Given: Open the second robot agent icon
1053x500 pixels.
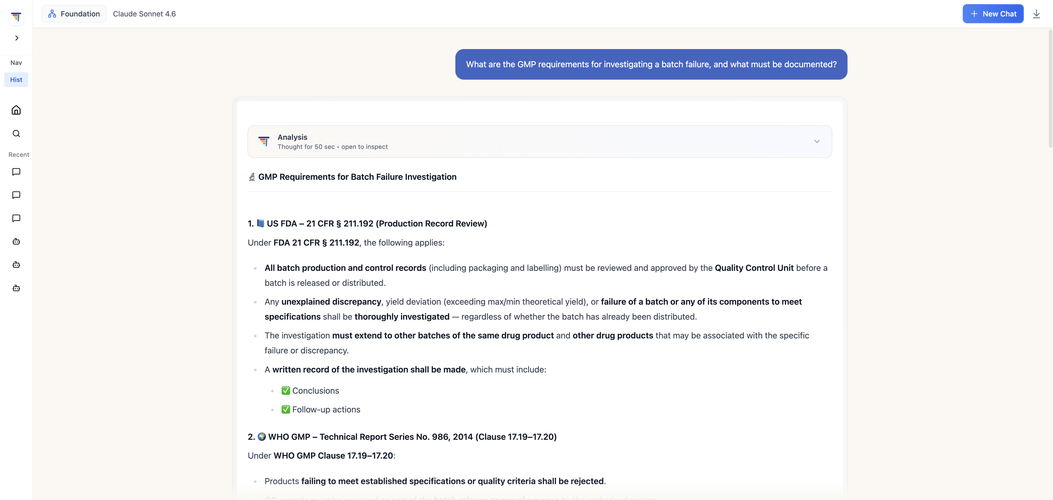Looking at the screenshot, I should 16,265.
